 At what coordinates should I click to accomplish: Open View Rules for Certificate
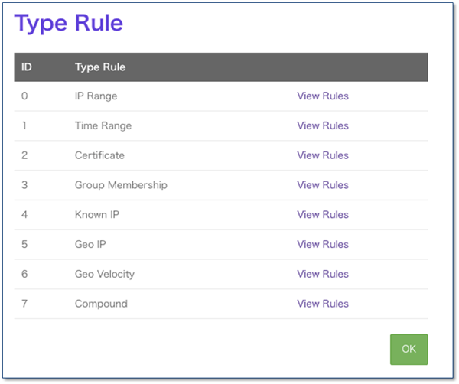(323, 155)
